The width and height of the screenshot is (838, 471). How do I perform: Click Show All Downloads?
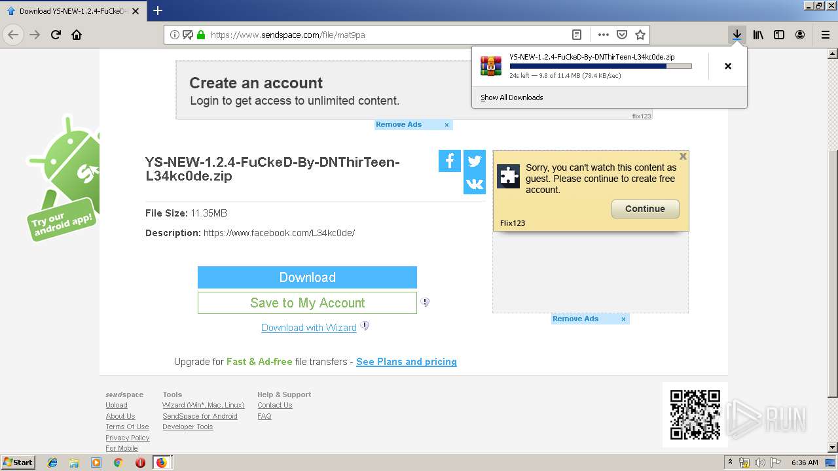click(512, 97)
